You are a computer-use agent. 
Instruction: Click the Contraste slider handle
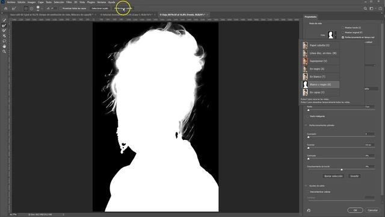click(309, 159)
